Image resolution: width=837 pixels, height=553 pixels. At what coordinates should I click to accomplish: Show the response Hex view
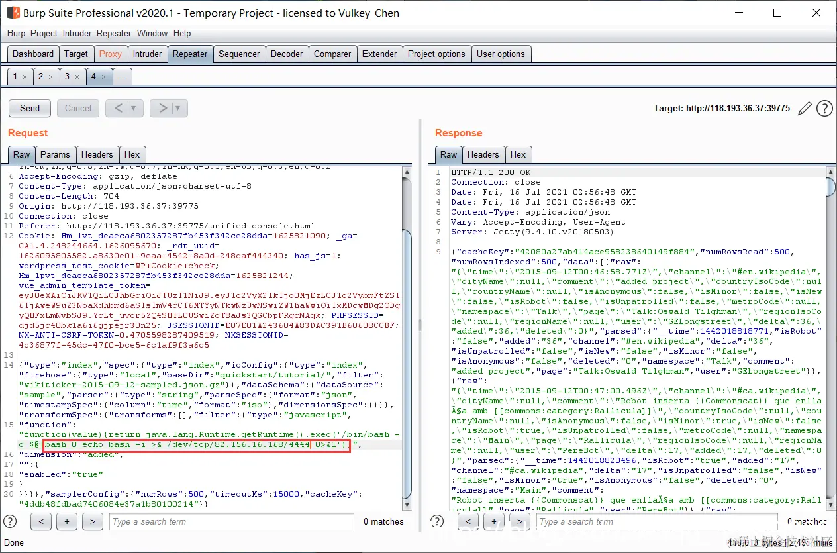coord(518,154)
